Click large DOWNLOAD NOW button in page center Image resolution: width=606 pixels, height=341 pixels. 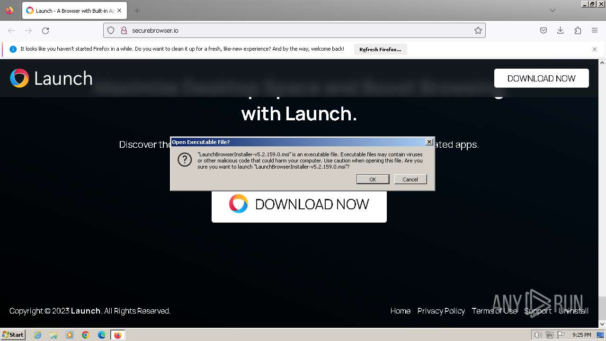tap(299, 205)
